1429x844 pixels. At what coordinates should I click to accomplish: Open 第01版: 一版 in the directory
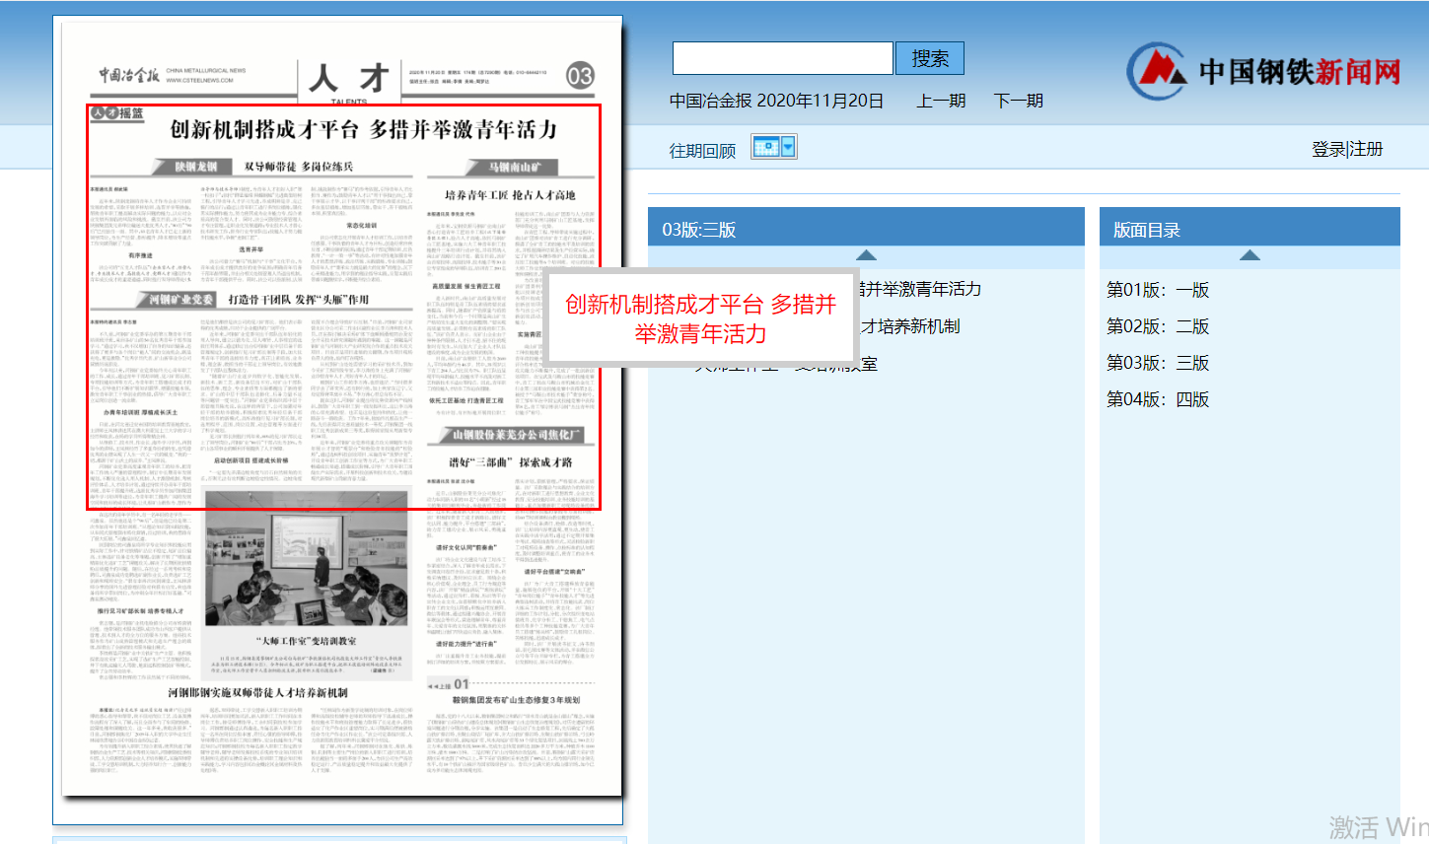(x=1160, y=289)
